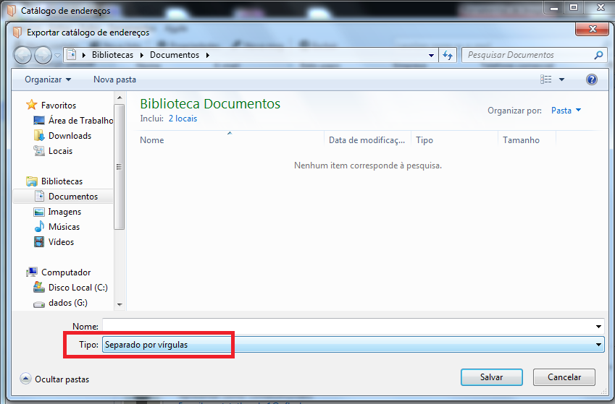Viewport: 615px width, 404px height.
Task: Open the Vídeos library
Action: [61, 242]
